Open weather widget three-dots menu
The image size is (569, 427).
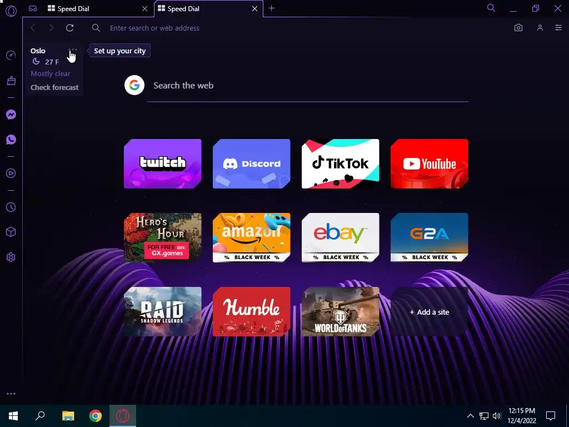(73, 49)
